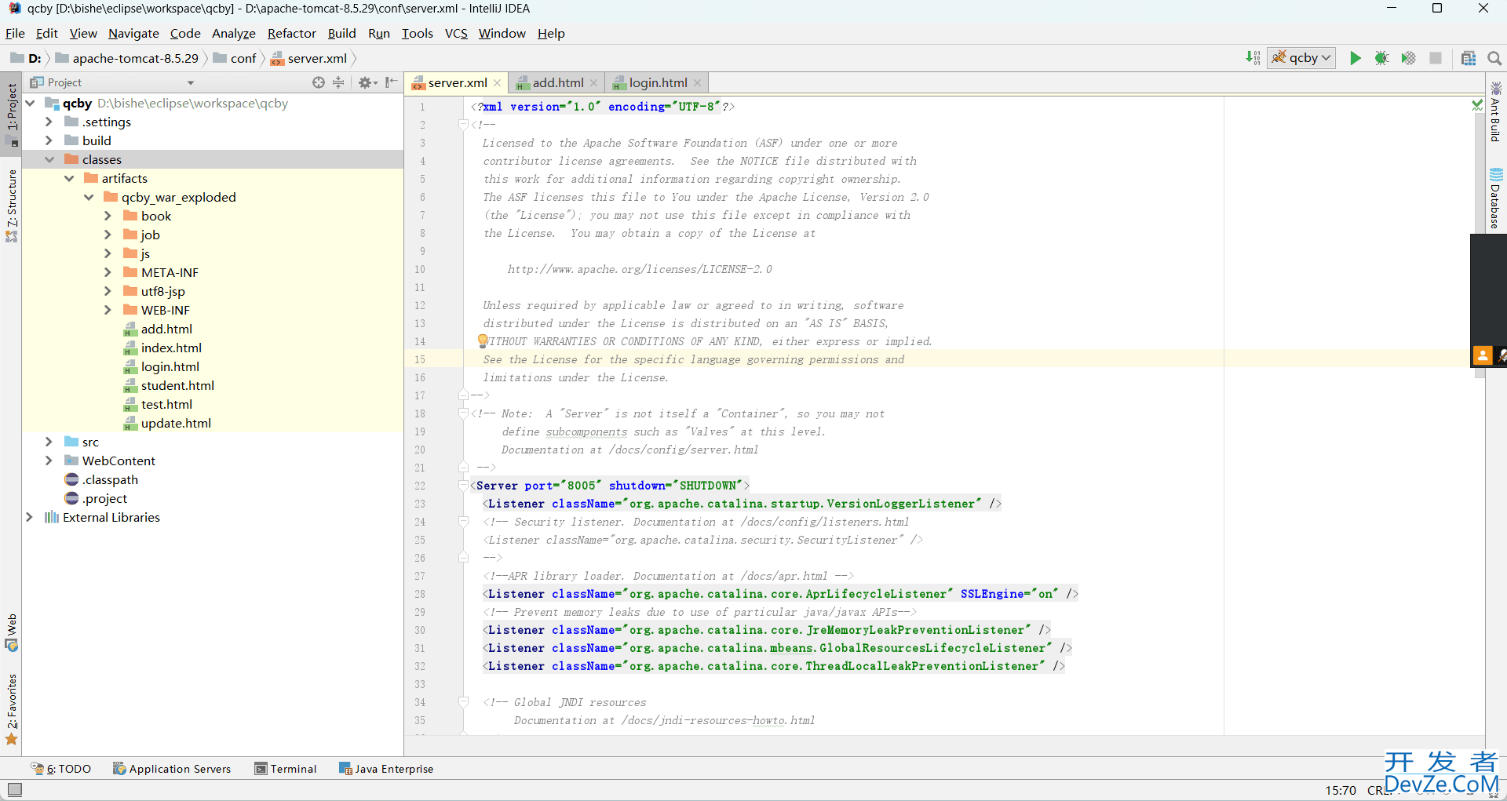Viewport: 1507px width, 801px height.
Task: Fold the license comment at line 2
Action: click(x=463, y=125)
